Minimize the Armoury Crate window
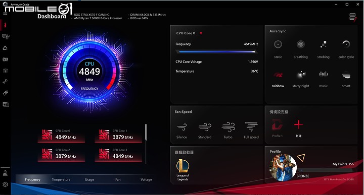The height and width of the screenshot is (195, 364). (336, 4)
